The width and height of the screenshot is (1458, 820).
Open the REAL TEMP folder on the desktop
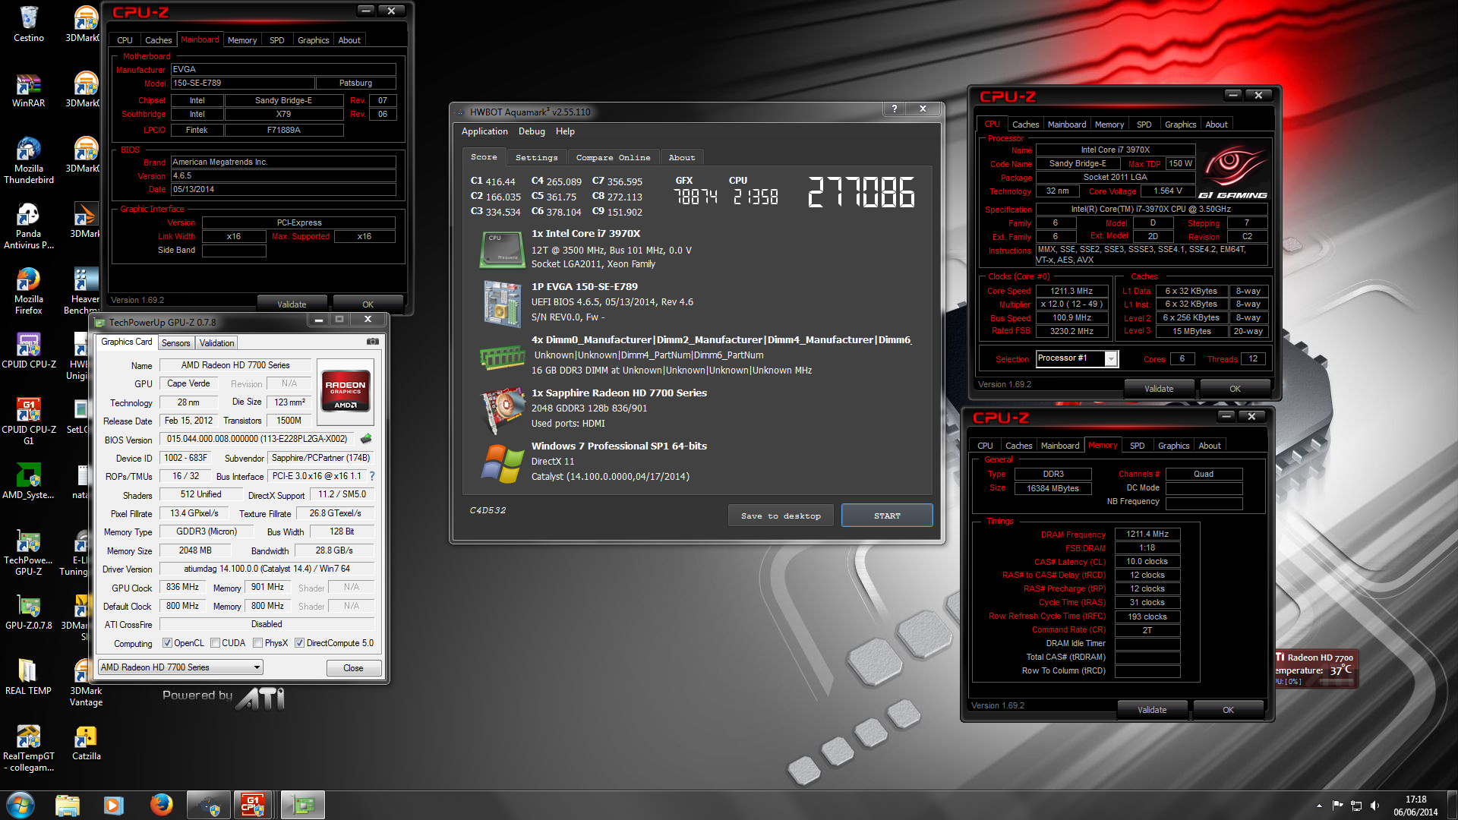[x=29, y=676]
